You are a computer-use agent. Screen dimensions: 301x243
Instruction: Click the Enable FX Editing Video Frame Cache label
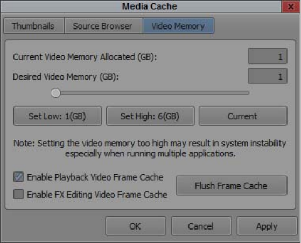click(x=97, y=195)
